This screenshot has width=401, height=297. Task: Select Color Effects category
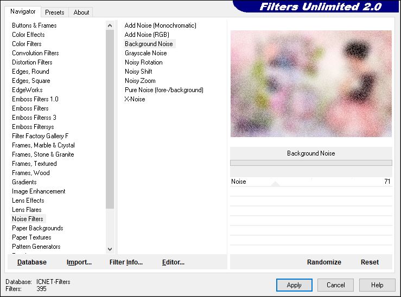click(x=28, y=35)
